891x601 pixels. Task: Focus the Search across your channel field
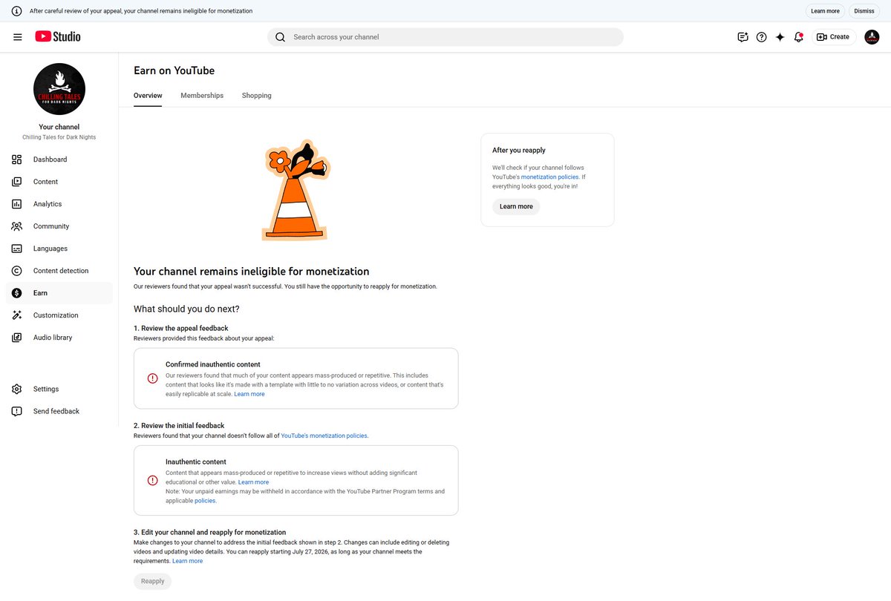pyautogui.click(x=446, y=37)
